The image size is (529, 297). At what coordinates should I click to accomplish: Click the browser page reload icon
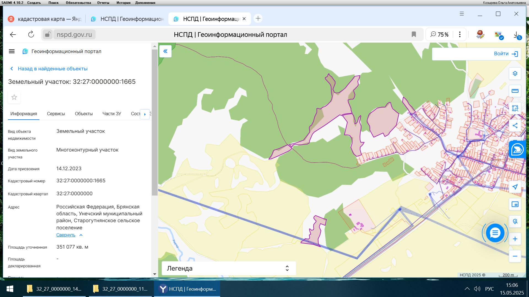[31, 34]
